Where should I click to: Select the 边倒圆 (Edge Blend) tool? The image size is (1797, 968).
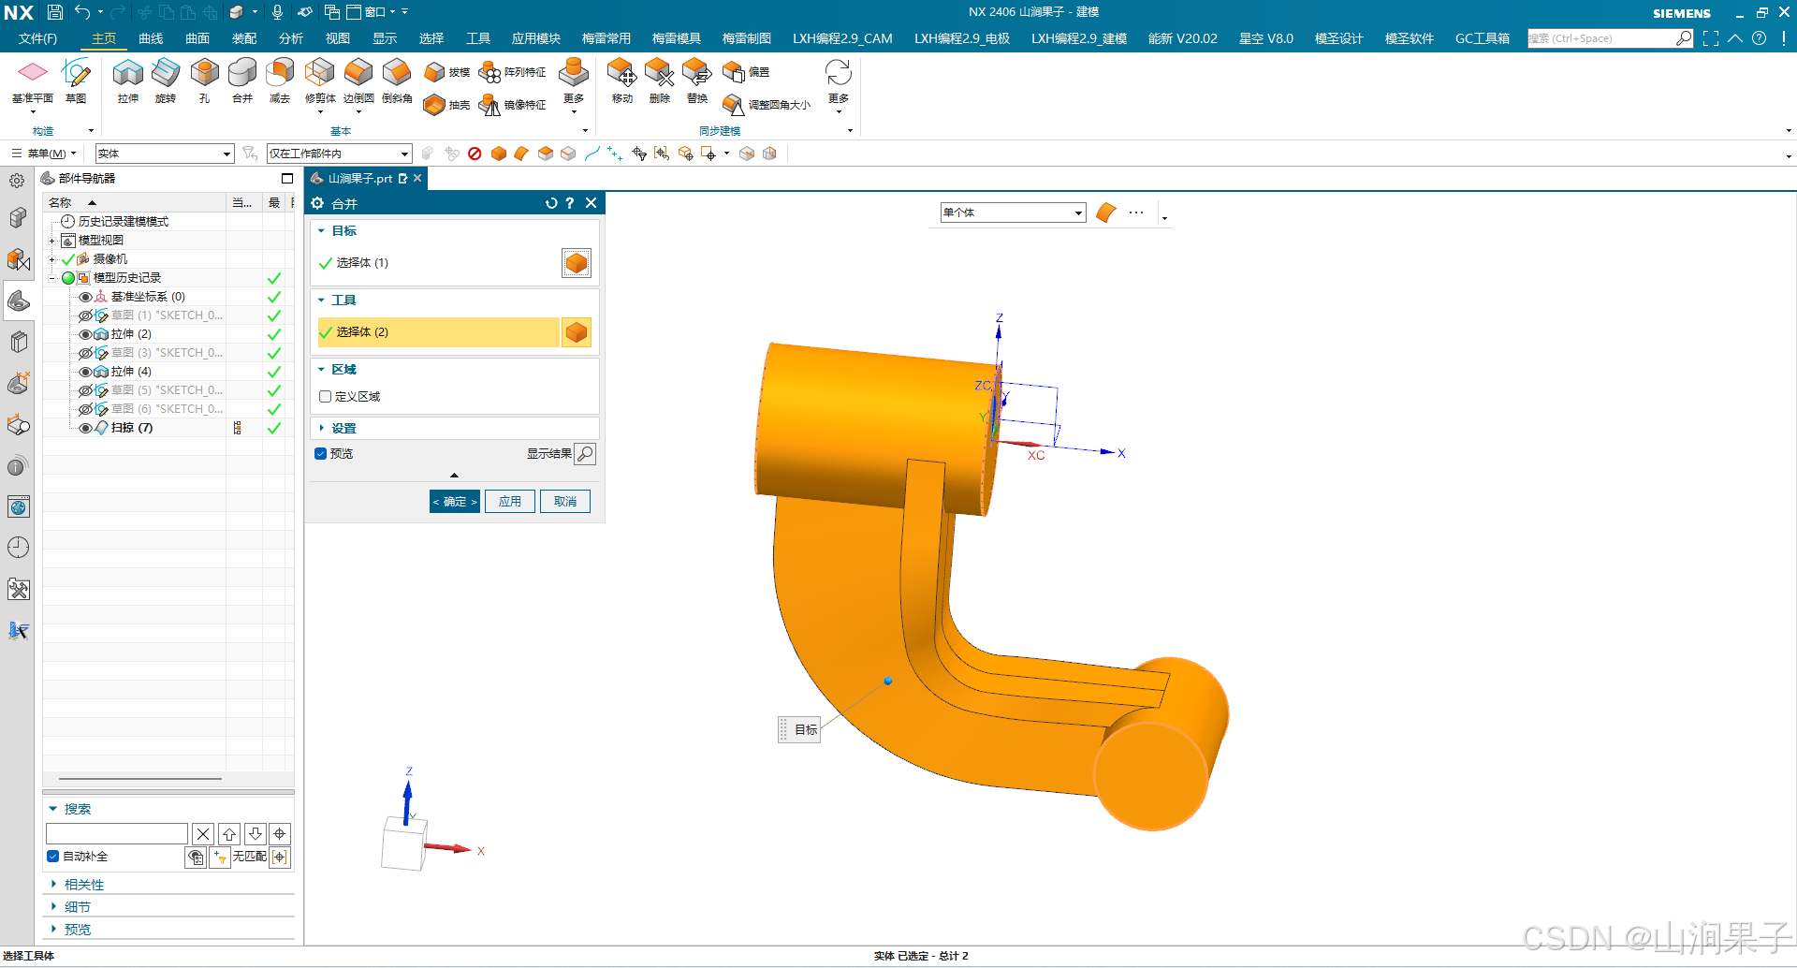[x=358, y=81]
